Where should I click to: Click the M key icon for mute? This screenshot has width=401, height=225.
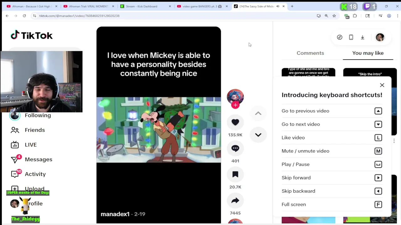[x=378, y=151]
